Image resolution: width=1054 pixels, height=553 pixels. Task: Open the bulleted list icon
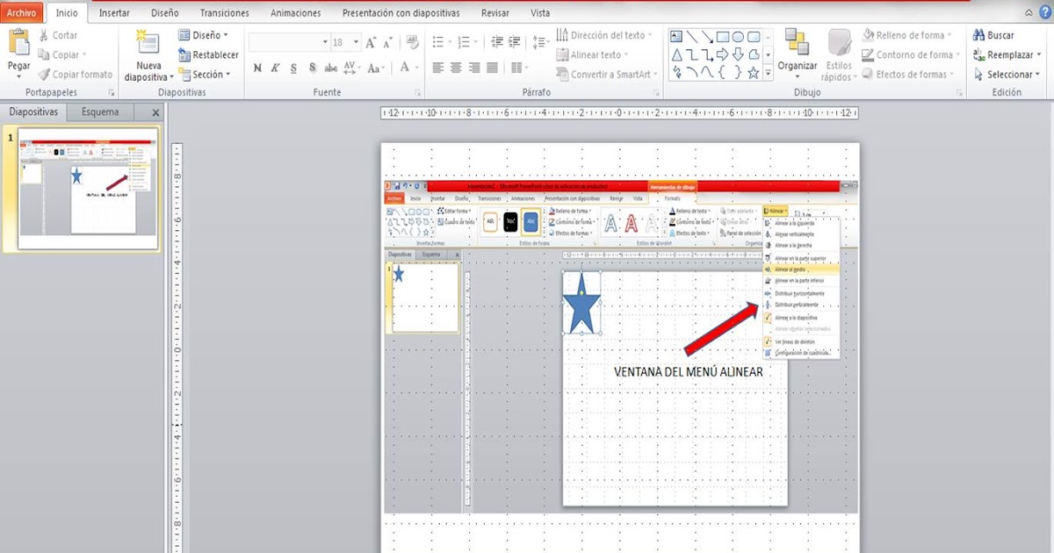tap(437, 40)
